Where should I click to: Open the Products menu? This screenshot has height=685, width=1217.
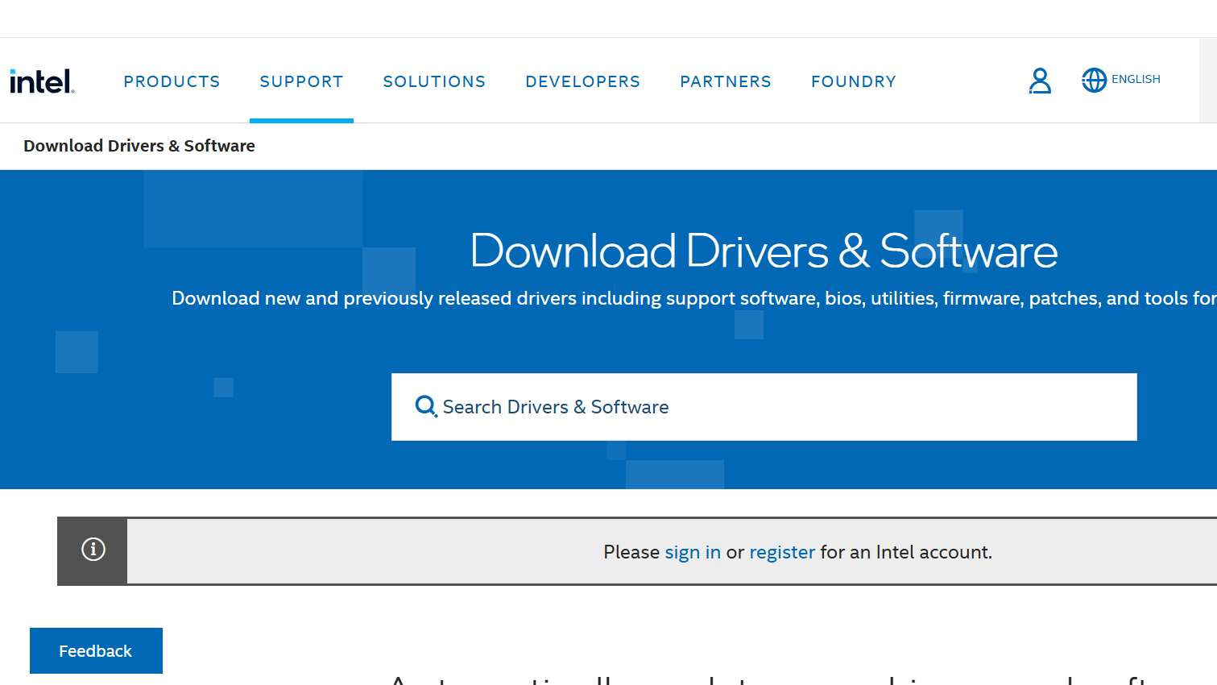[x=172, y=81]
